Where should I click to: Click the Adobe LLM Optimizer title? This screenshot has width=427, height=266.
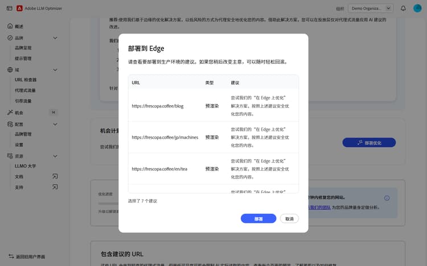(x=43, y=9)
